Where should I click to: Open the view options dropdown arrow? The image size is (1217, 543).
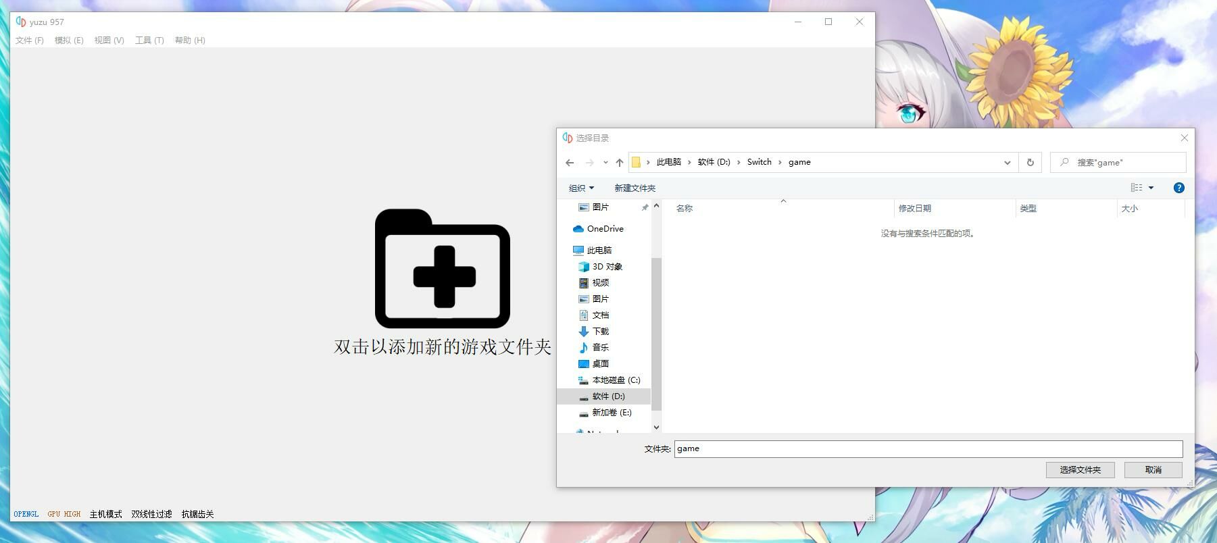point(1151,188)
